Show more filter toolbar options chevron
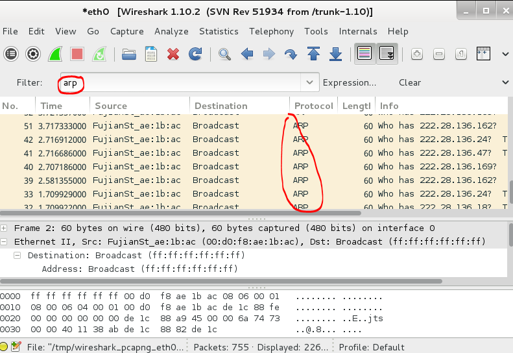 (505, 82)
